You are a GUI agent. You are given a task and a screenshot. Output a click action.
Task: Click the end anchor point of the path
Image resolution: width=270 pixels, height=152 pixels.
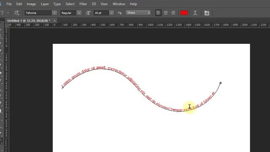pyautogui.click(x=220, y=83)
